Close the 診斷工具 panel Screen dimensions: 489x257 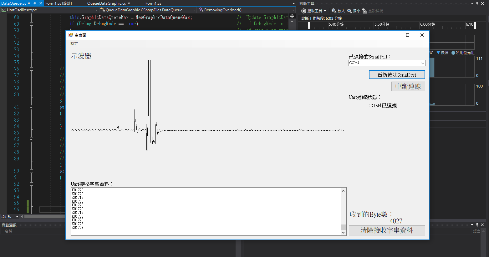click(x=482, y=3)
